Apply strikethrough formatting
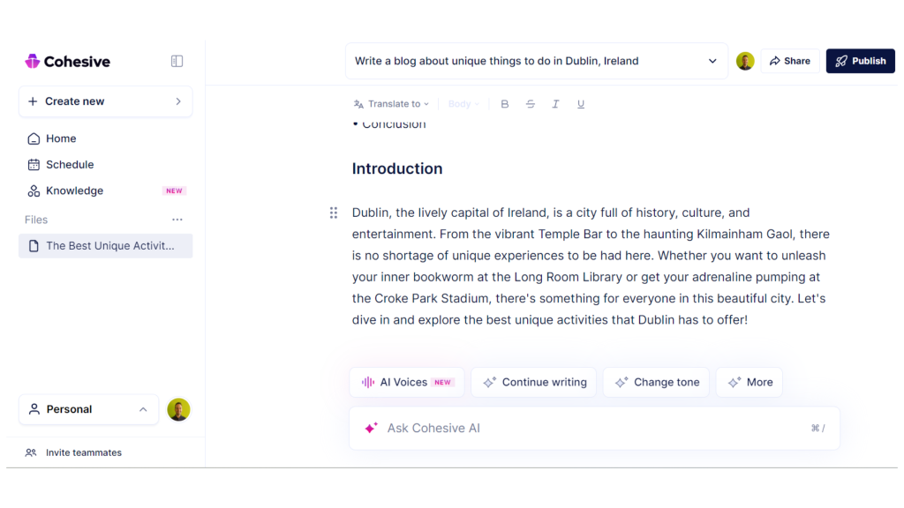 (x=530, y=103)
